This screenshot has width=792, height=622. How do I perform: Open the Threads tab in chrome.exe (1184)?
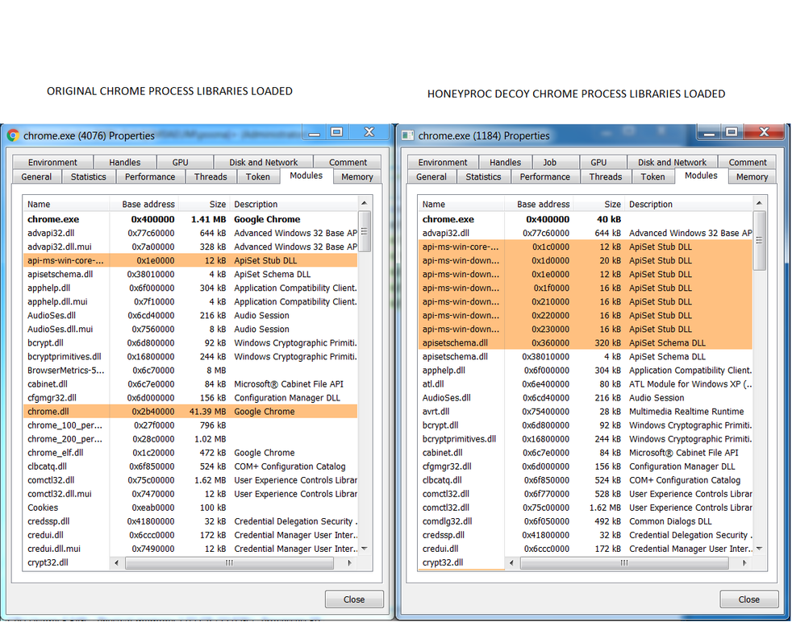605,176
